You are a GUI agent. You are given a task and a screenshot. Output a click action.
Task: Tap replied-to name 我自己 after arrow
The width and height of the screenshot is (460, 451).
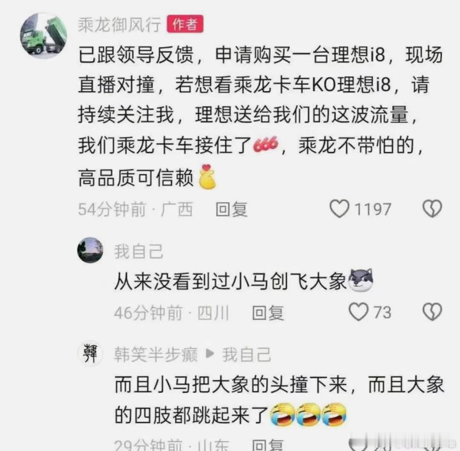pos(246,354)
